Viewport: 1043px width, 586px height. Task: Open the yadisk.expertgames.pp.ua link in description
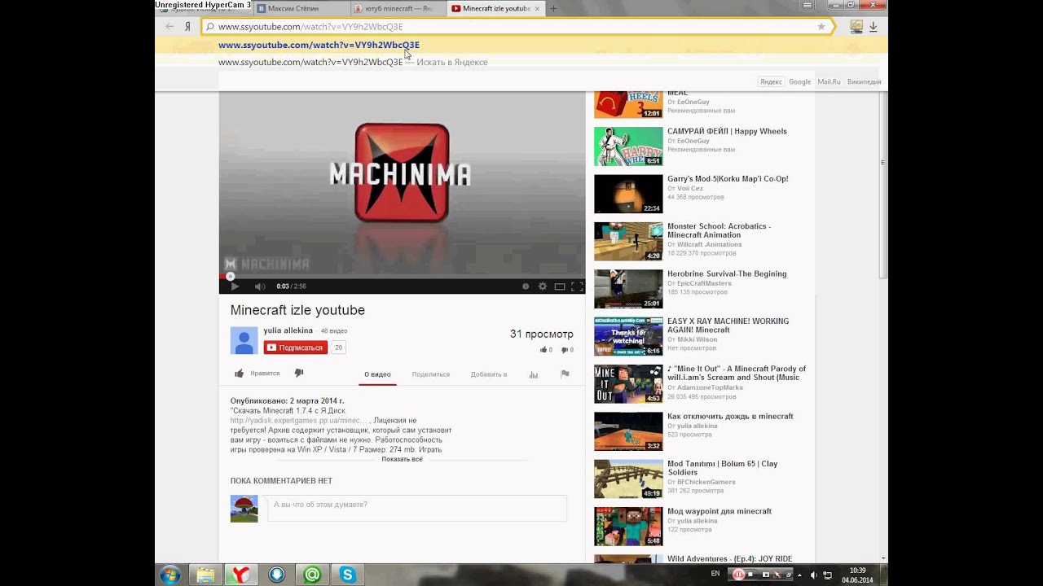click(300, 421)
